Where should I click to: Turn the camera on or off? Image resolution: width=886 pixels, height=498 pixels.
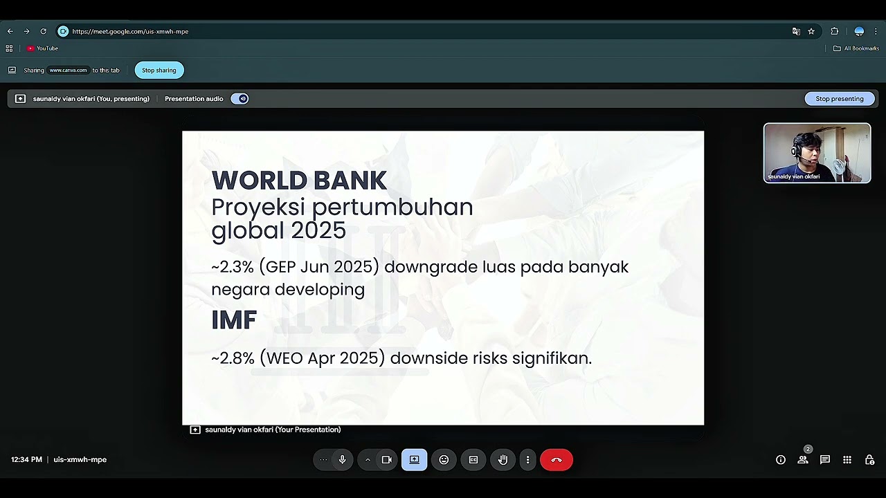pyautogui.click(x=386, y=460)
